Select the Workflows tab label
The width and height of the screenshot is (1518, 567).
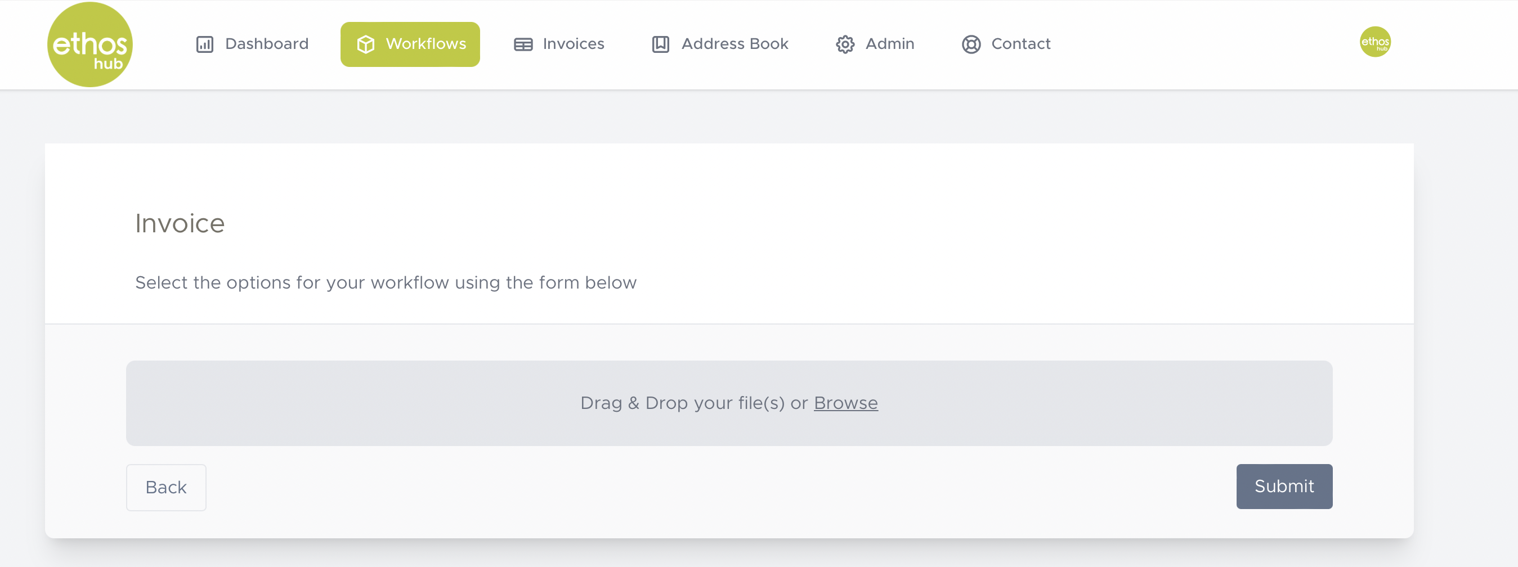coord(426,43)
